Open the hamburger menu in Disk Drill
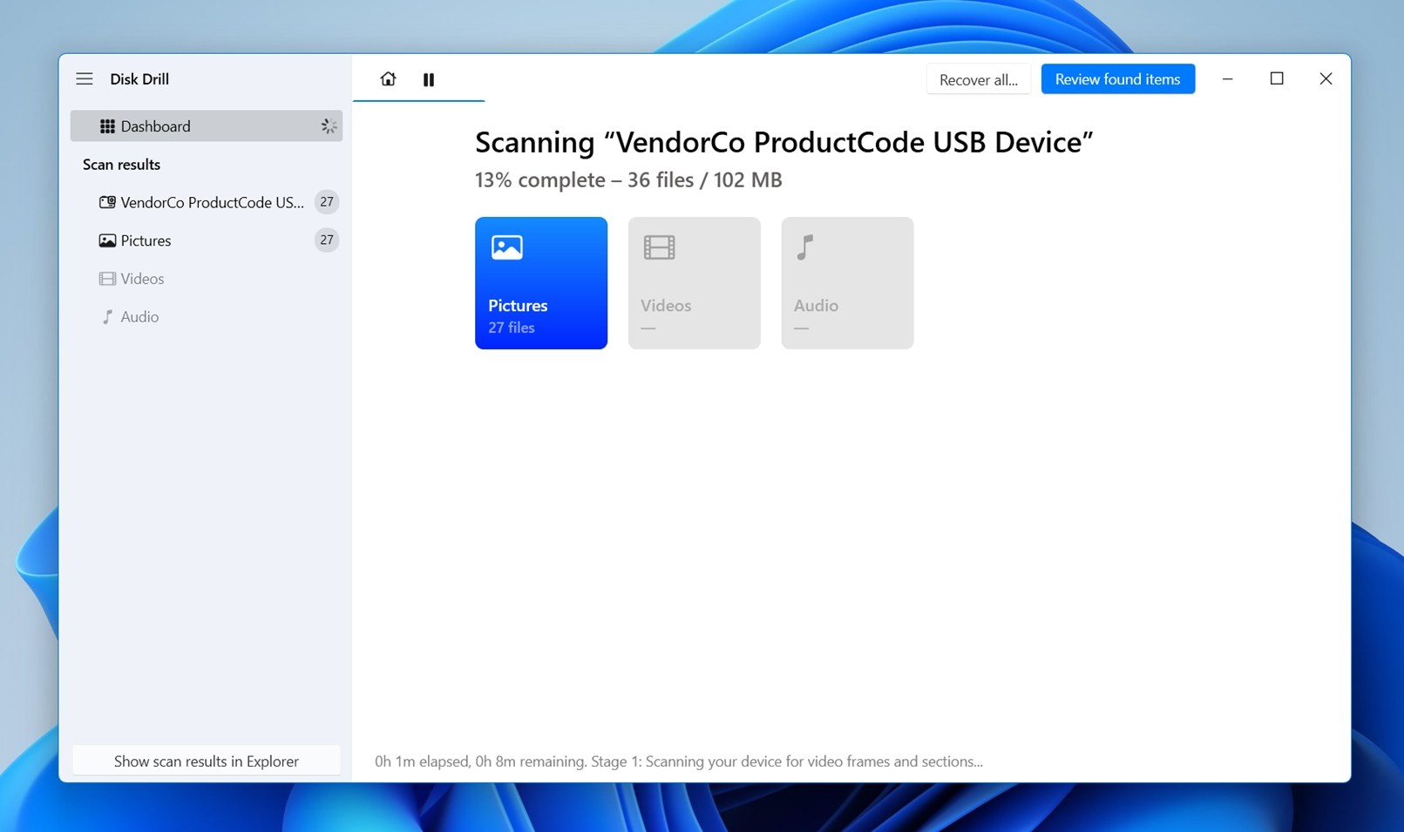 [85, 79]
